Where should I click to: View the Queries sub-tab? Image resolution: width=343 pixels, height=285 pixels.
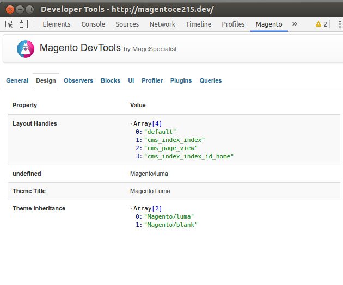coord(210,80)
